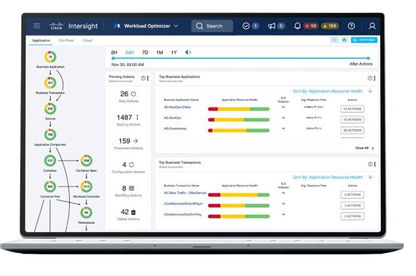Select the Business Application supply chain node

pos(50,57)
